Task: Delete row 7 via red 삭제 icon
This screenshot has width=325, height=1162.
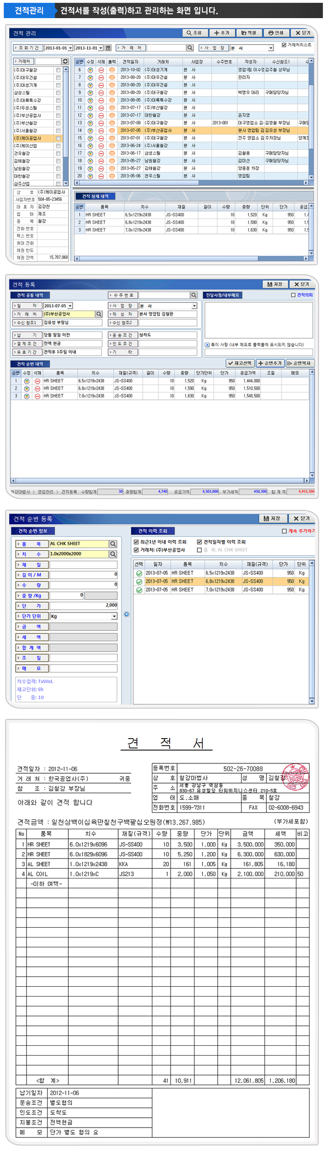Action: [101, 78]
